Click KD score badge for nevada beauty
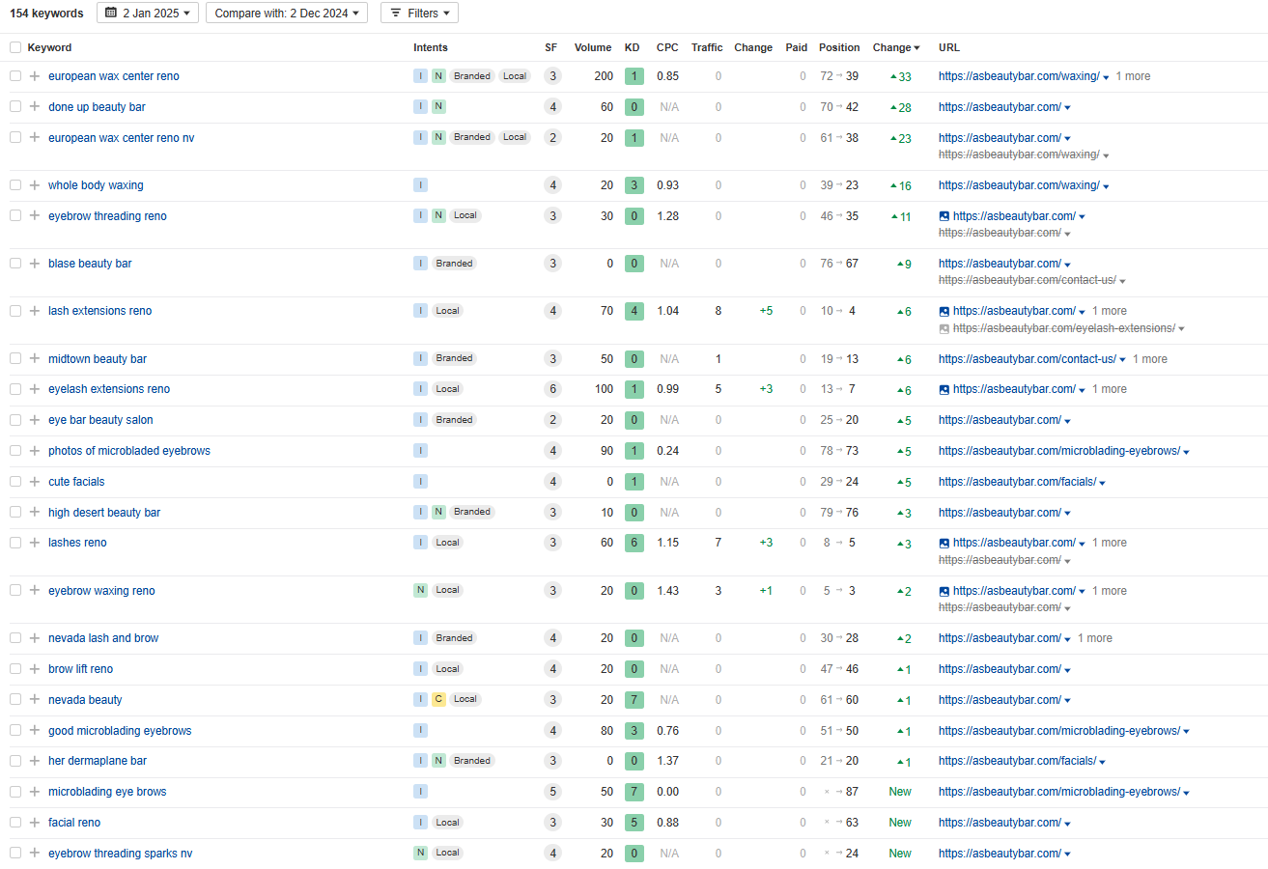This screenshot has height=869, width=1268. [633, 700]
